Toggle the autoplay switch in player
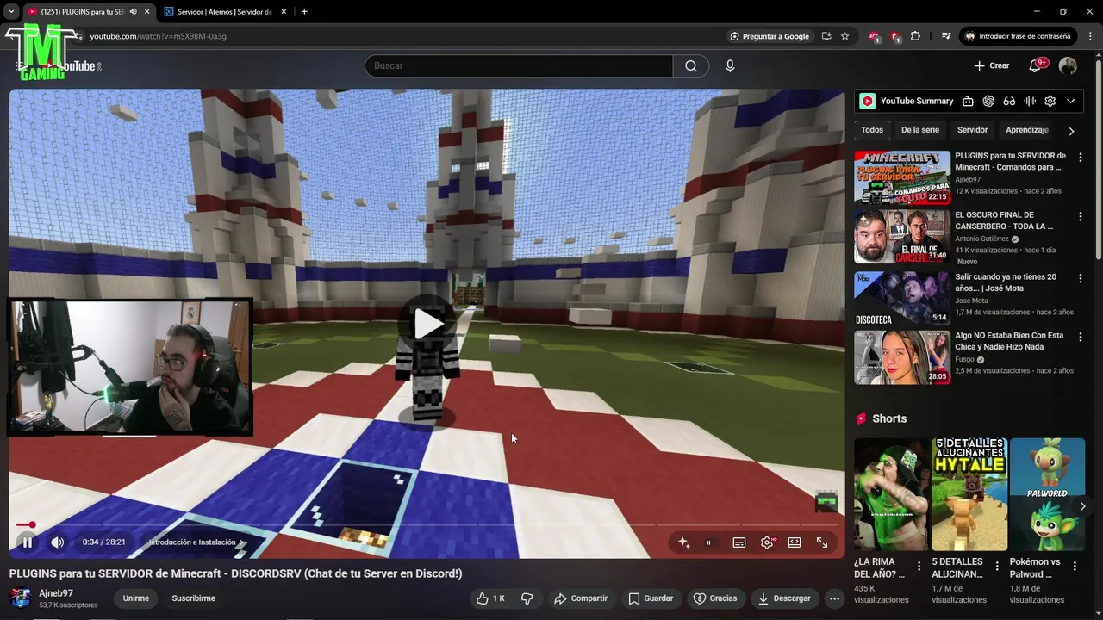1103x620 pixels. [x=708, y=542]
